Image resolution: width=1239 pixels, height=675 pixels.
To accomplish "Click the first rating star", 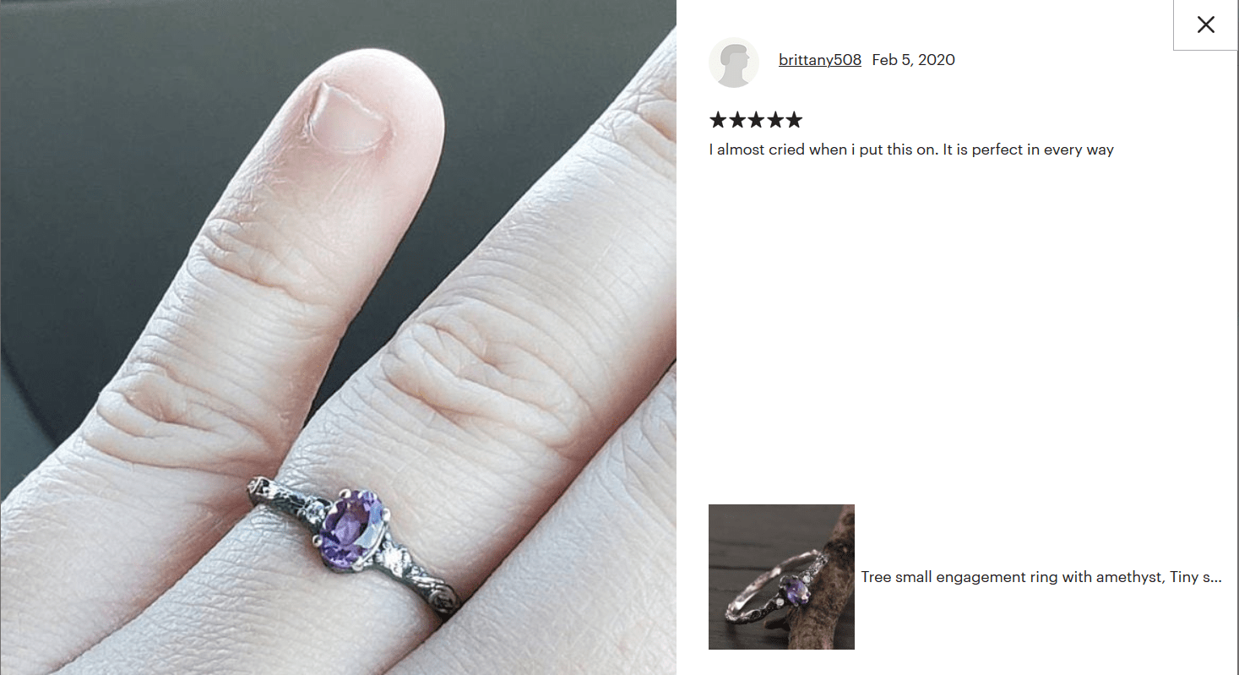I will [x=718, y=120].
